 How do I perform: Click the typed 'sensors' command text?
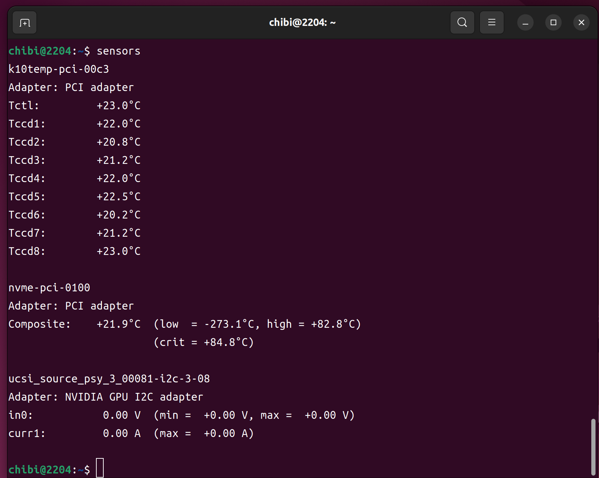coord(118,51)
